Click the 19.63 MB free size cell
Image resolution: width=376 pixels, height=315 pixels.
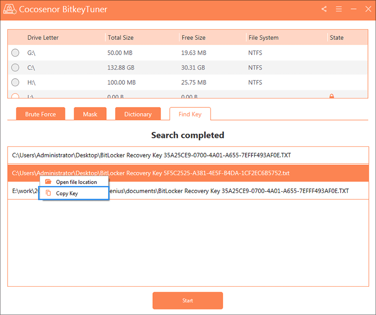[x=194, y=53]
